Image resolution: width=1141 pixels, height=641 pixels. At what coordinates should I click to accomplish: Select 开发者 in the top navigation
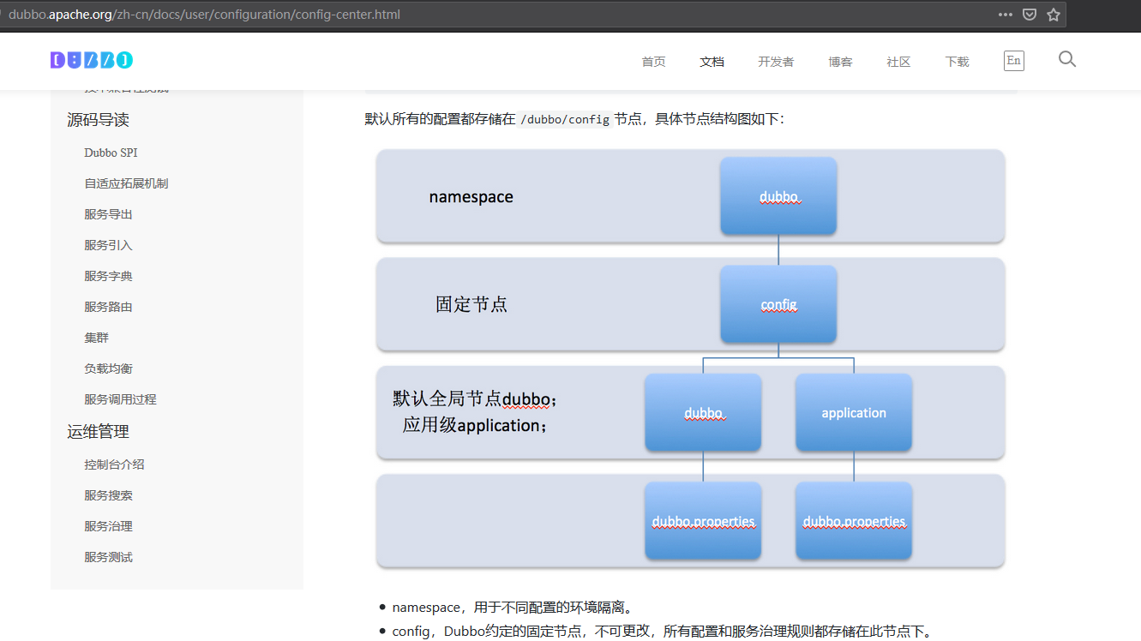pyautogui.click(x=776, y=61)
